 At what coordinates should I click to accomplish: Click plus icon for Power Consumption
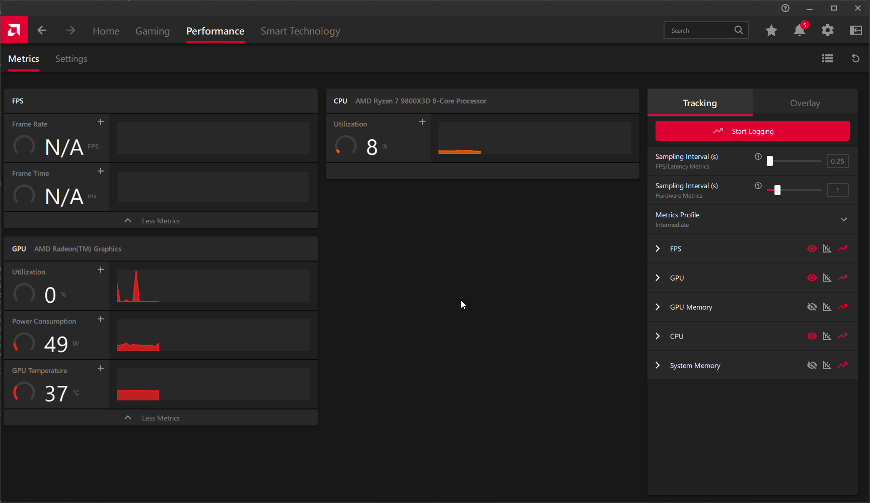pos(101,319)
